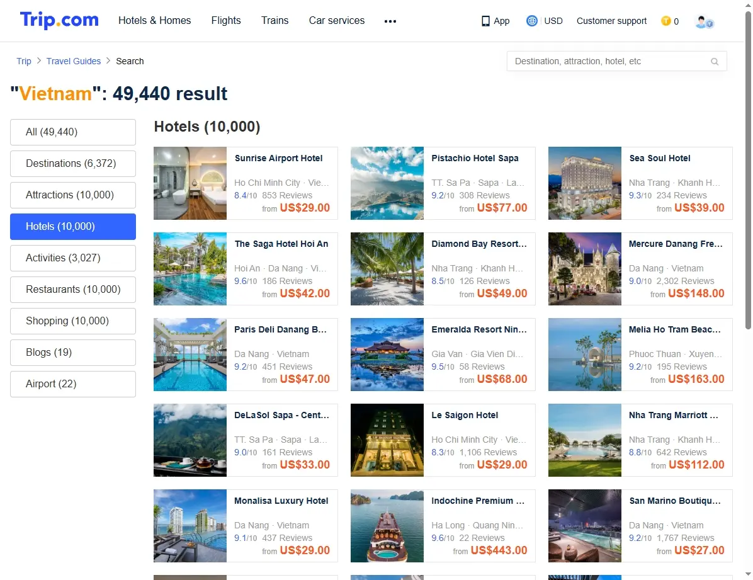753x580 pixels.
Task: Click The Saga Hotel Hoi An title
Action: (281, 244)
